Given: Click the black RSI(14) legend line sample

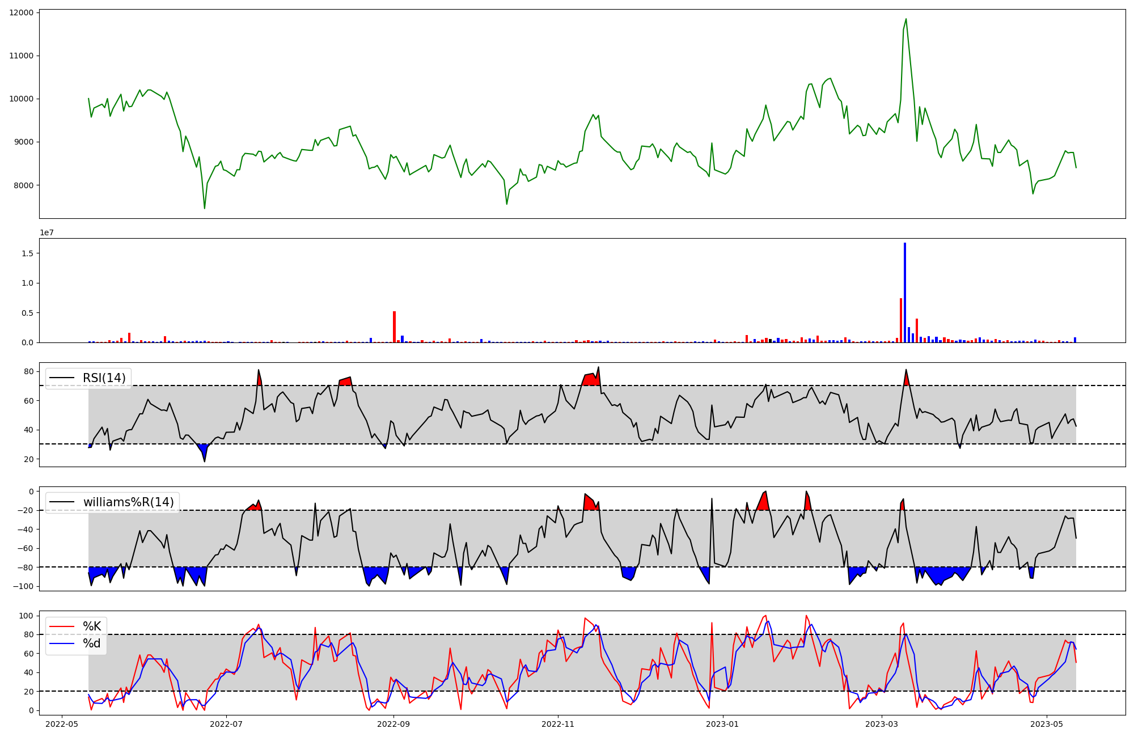Looking at the screenshot, I should click(62, 378).
